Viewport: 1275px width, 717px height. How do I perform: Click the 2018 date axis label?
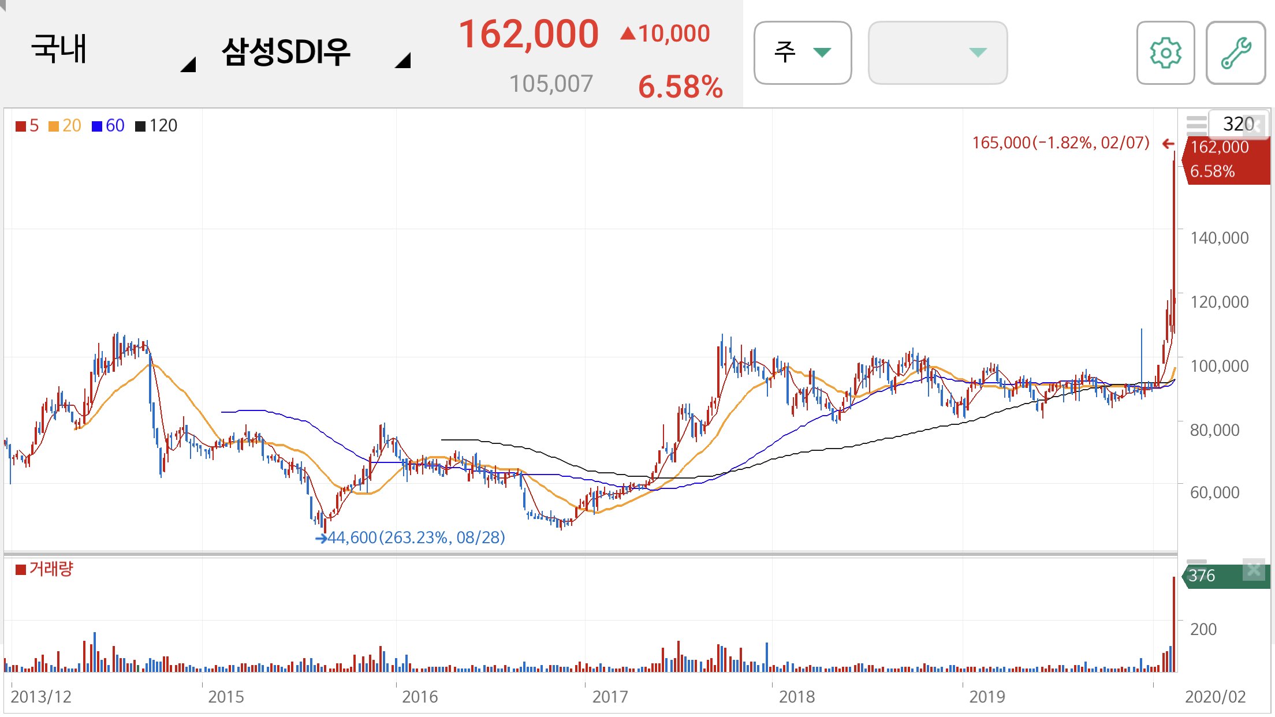coord(797,697)
